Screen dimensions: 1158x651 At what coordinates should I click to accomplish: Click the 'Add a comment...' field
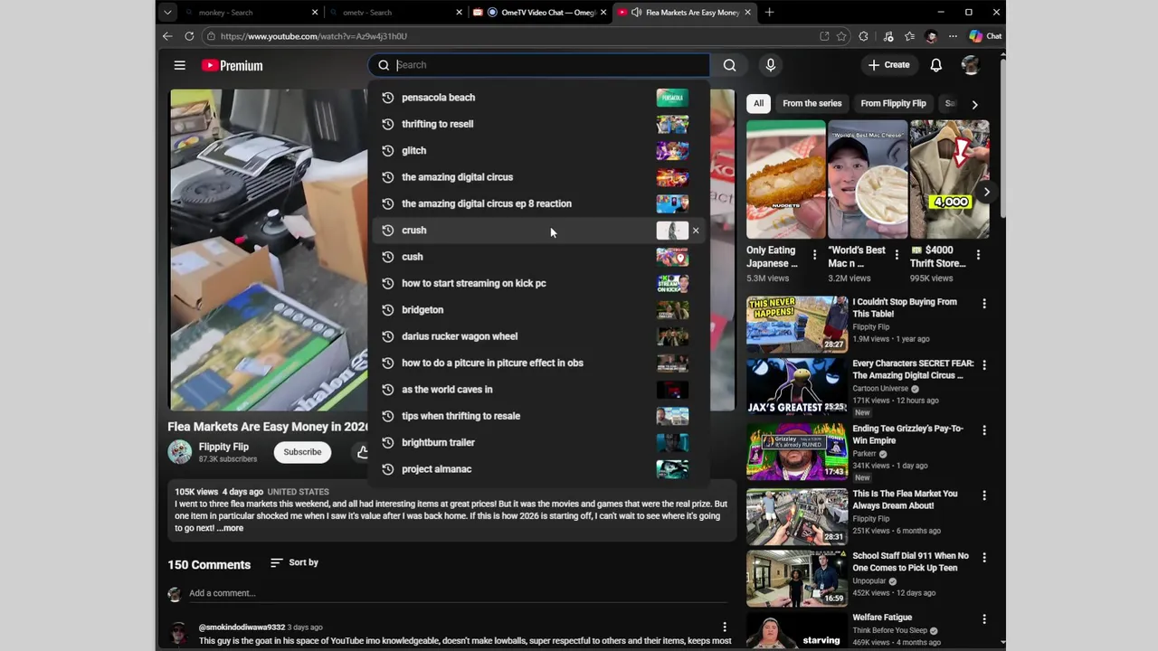click(x=458, y=593)
